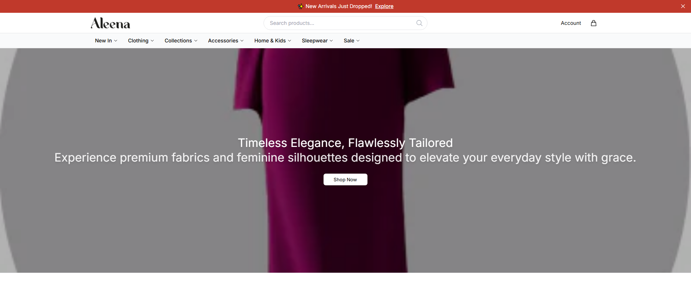Click the 'Experience premium fabrics' hero subtitle
691x299 pixels.
pos(345,158)
